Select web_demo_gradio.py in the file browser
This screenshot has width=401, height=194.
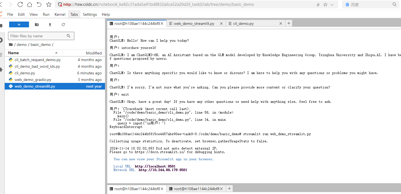(33, 80)
